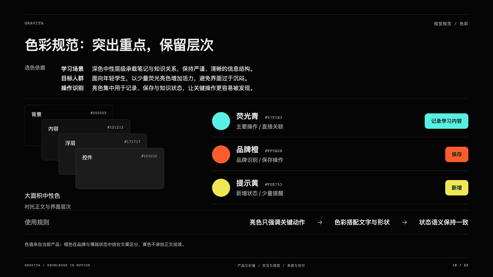Click the 色彩搭配文字与形状 rule text

click(x=362, y=222)
